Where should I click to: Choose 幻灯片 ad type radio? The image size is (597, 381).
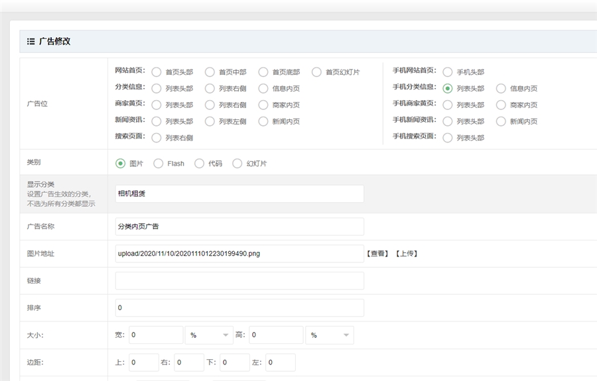237,164
